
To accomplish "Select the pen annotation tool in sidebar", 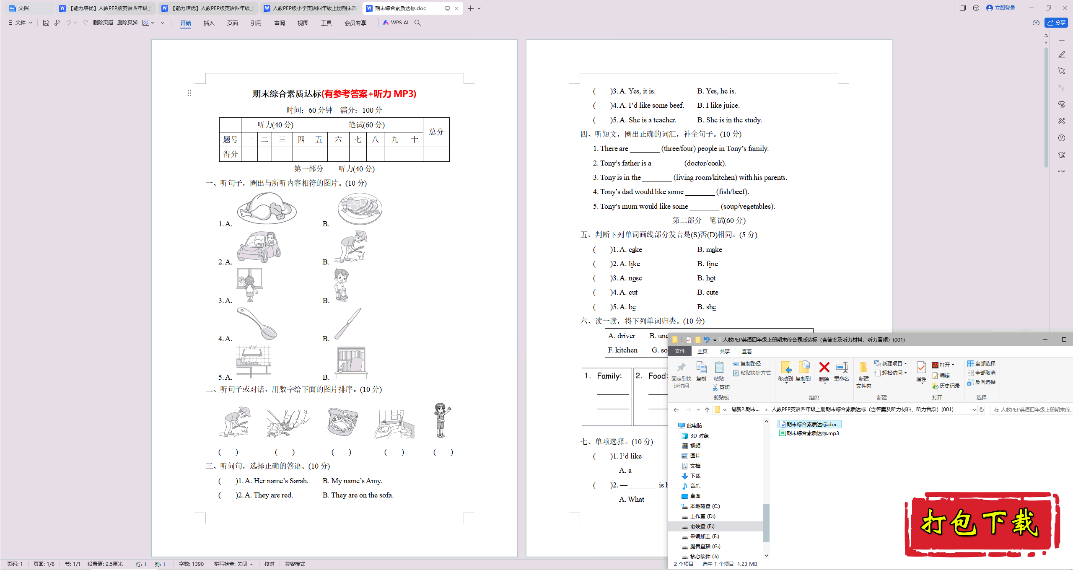I will point(1062,54).
